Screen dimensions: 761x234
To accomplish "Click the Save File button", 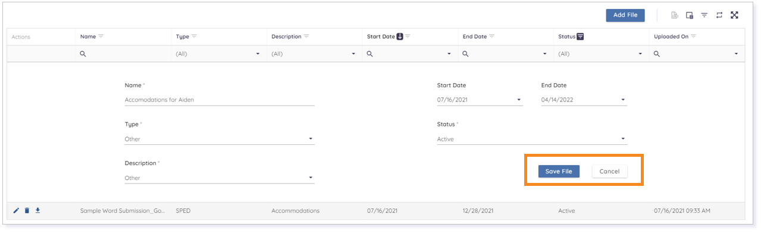I will click(x=559, y=171).
